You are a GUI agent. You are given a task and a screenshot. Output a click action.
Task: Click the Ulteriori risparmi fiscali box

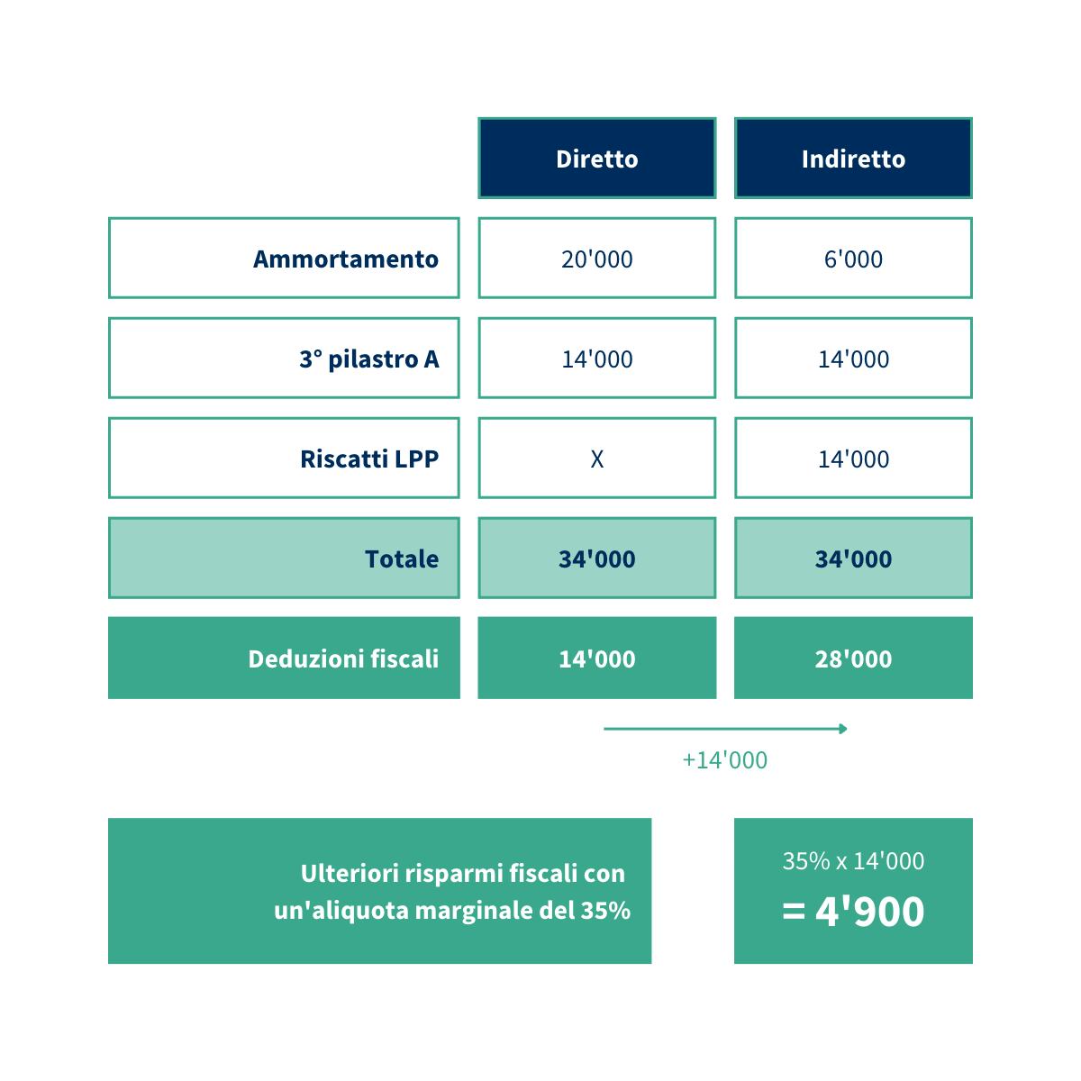tap(379, 891)
